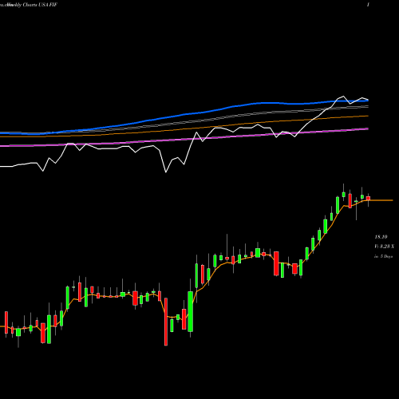Viewport: 399px width, 399px height.
Task: Click the volume reading below 18.10
Action: pos(384,247)
